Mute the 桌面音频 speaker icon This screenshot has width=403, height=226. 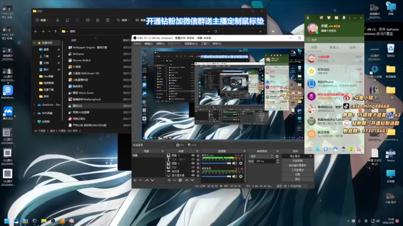point(234,176)
